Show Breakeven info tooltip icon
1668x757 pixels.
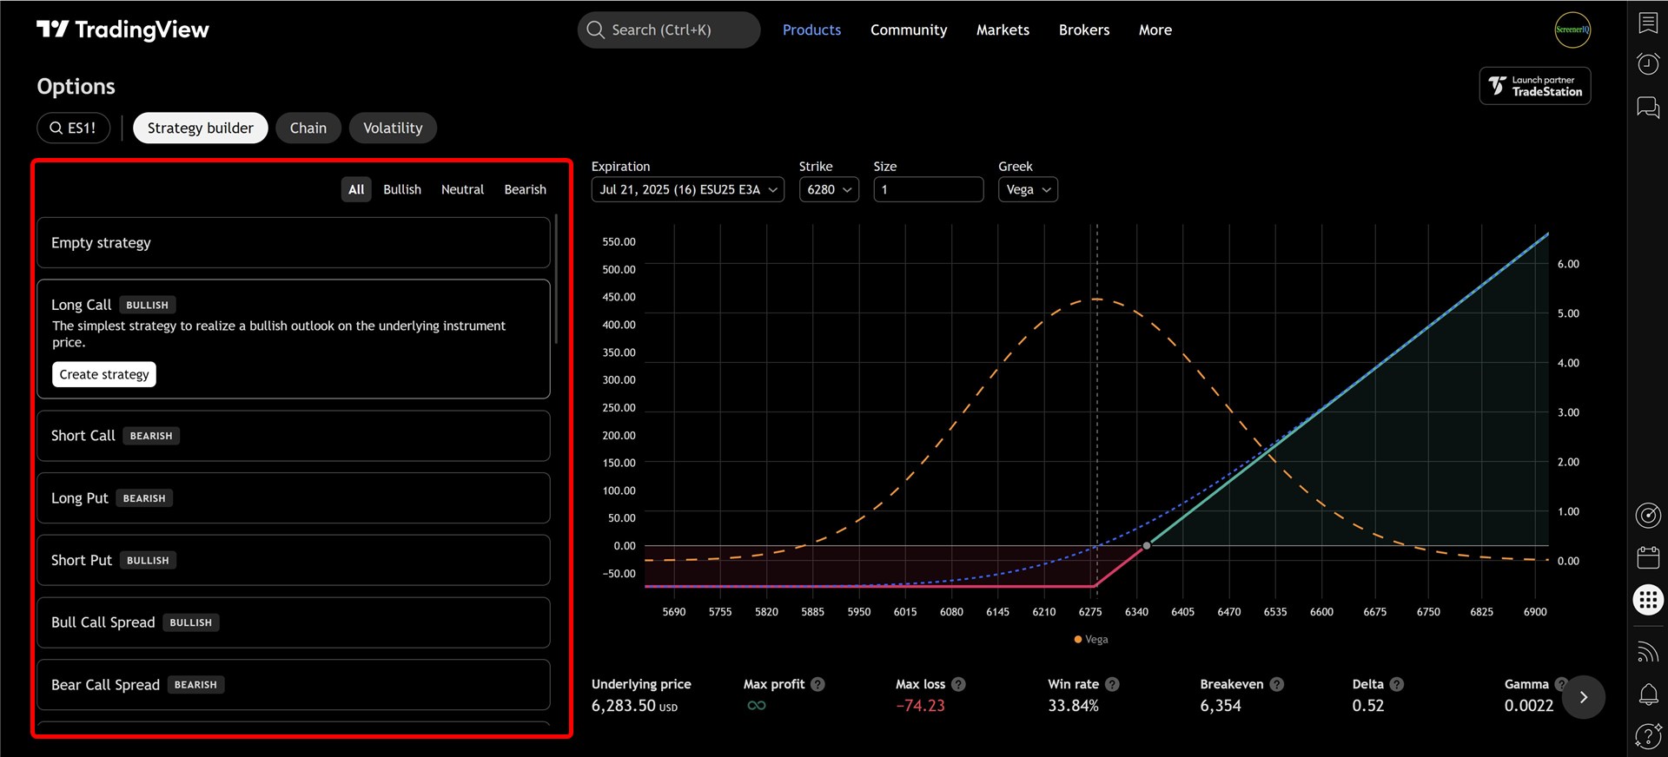point(1276,684)
